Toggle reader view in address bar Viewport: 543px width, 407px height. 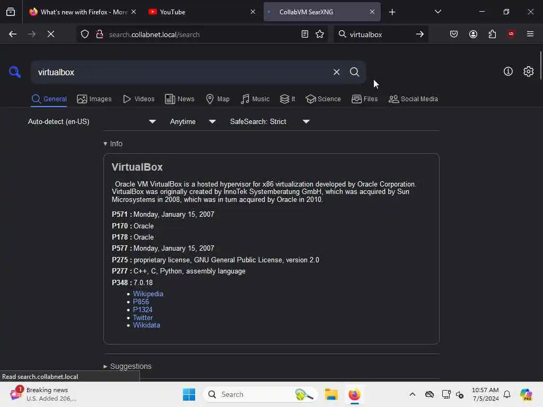click(305, 34)
